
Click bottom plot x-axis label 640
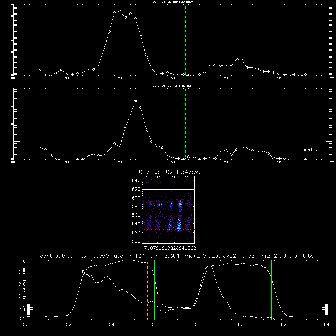[x=328, y=325]
